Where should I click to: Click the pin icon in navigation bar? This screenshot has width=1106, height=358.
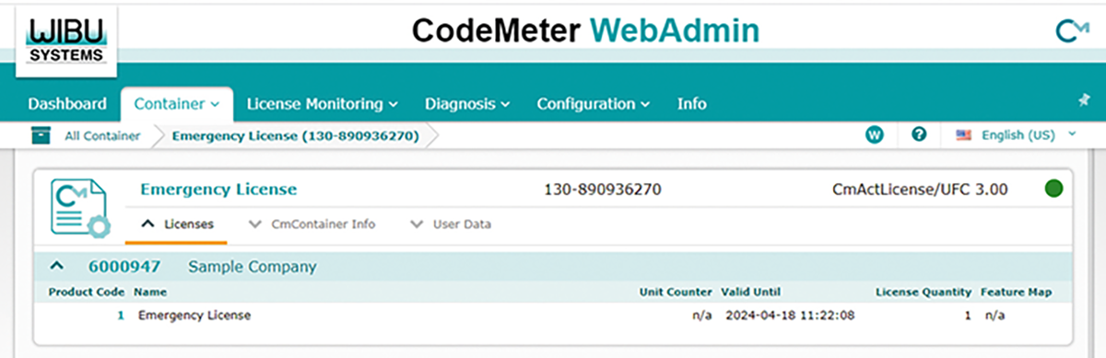click(x=1084, y=100)
